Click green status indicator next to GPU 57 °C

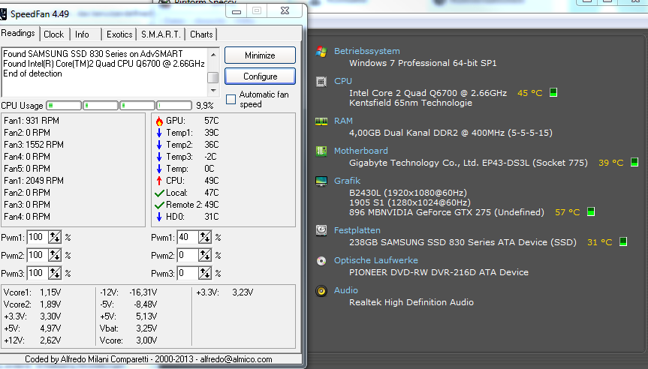[x=591, y=211]
